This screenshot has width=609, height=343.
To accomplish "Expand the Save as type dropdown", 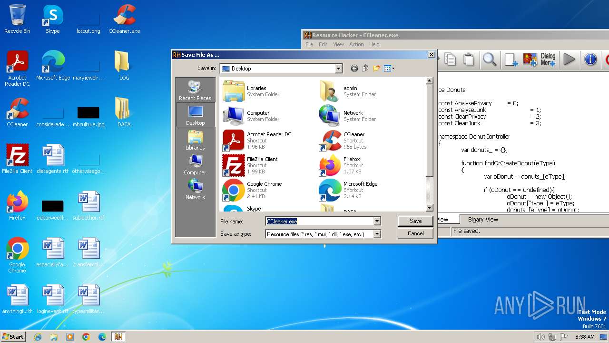I will [377, 234].
